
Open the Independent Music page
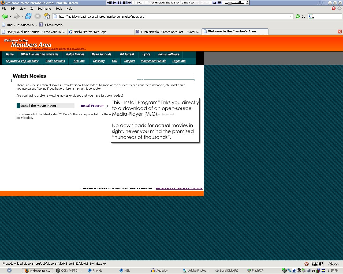(154, 61)
